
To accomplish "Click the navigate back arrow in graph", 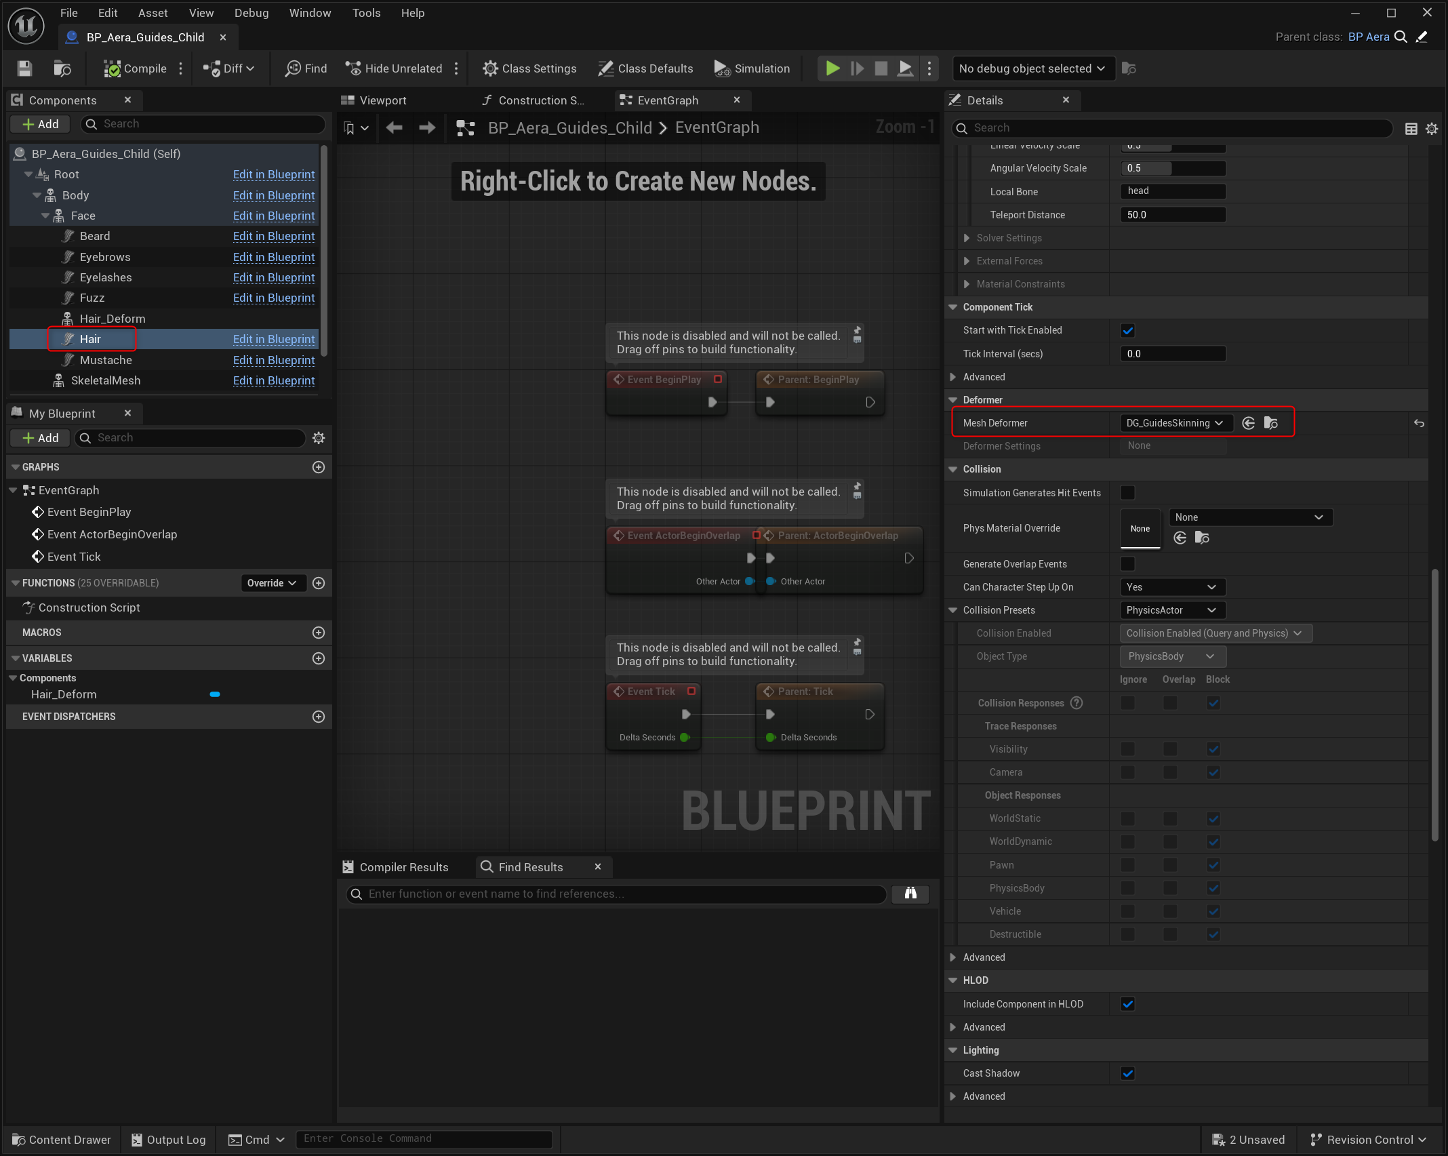I will tap(395, 127).
